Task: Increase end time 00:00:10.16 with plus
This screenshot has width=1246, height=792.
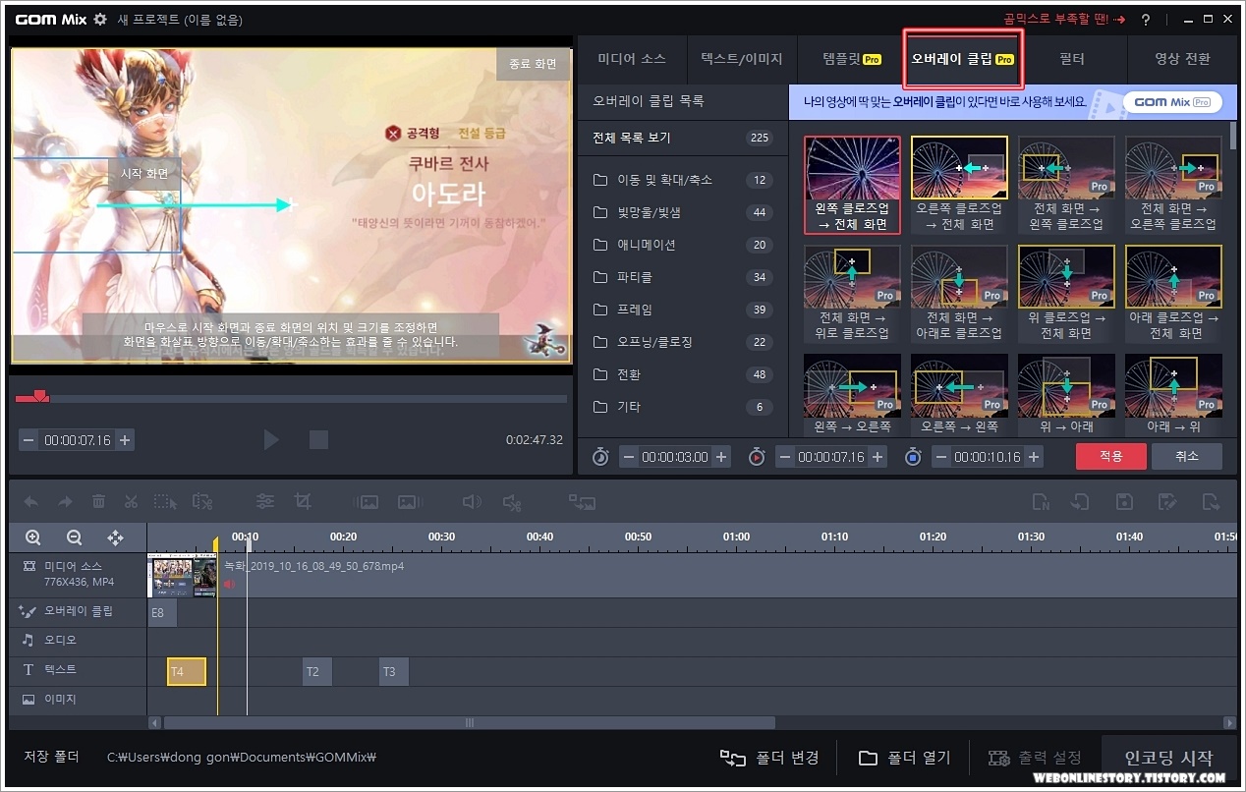Action: [x=1034, y=456]
